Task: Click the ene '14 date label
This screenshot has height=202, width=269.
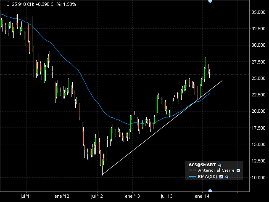Action: click(x=202, y=196)
